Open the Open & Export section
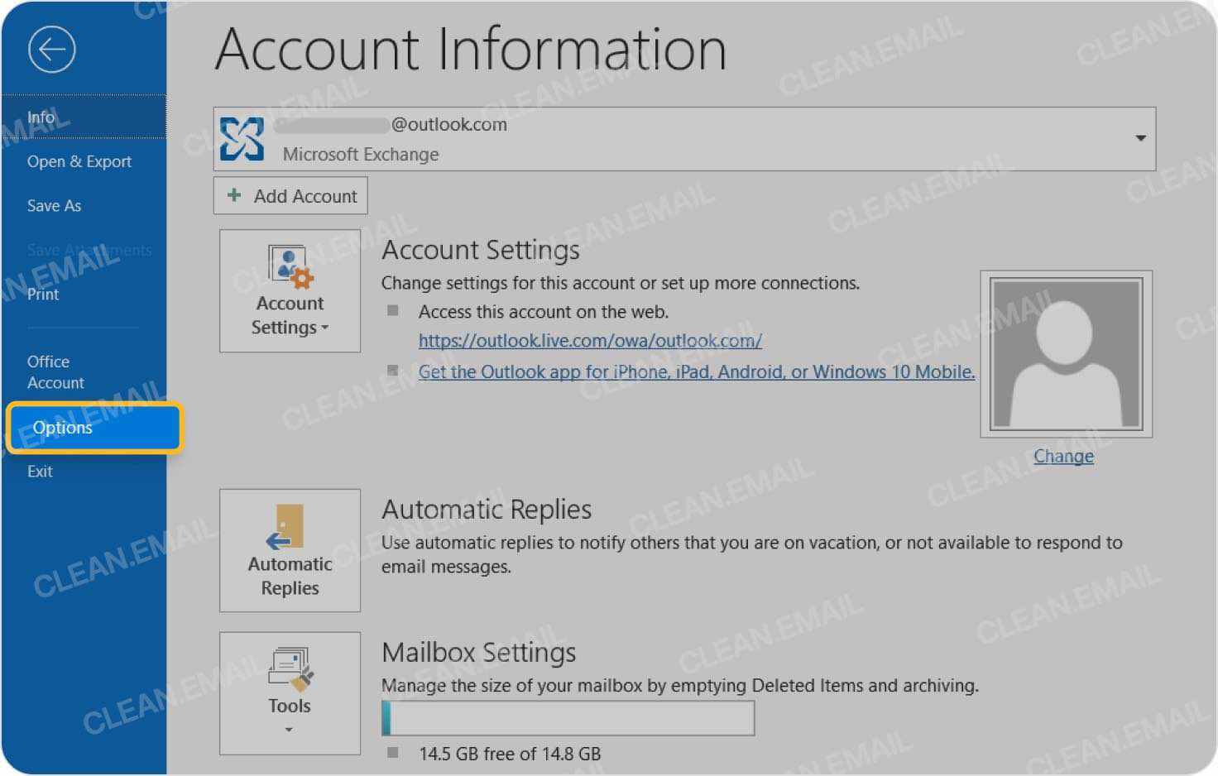 click(x=79, y=161)
